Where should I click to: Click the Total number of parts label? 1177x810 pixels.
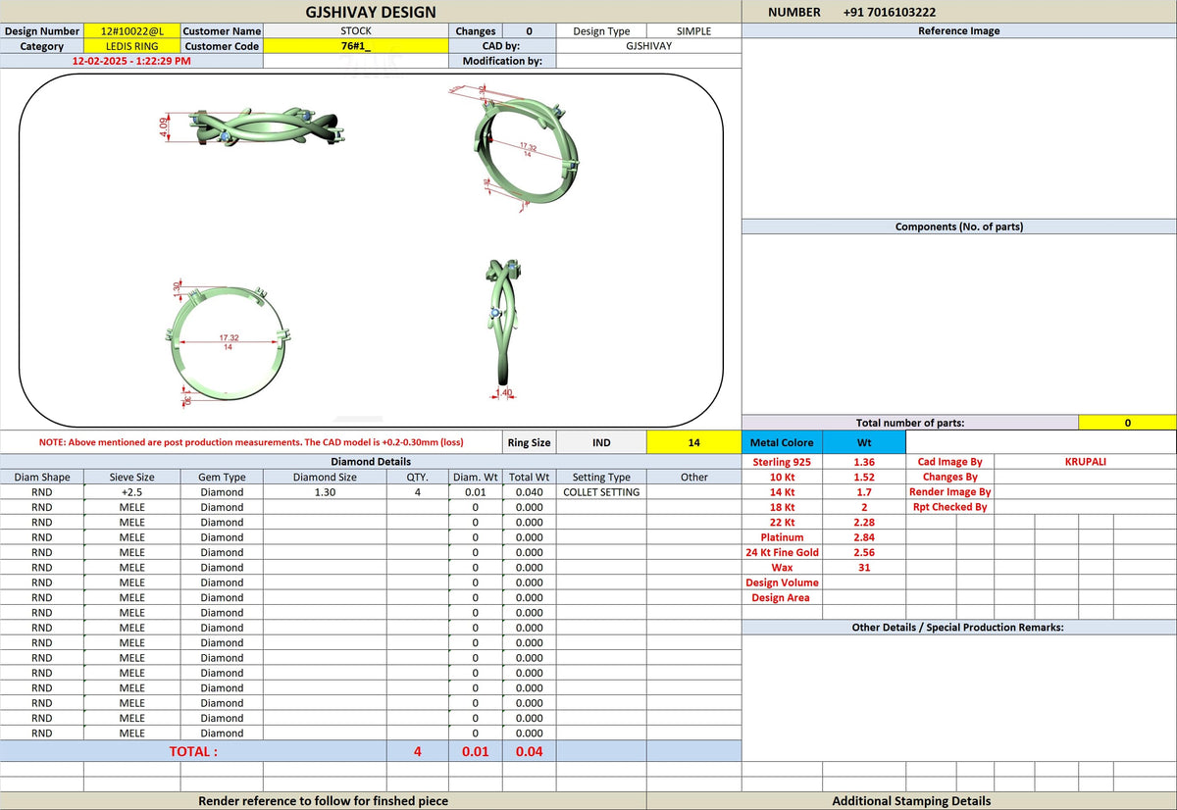pos(910,423)
